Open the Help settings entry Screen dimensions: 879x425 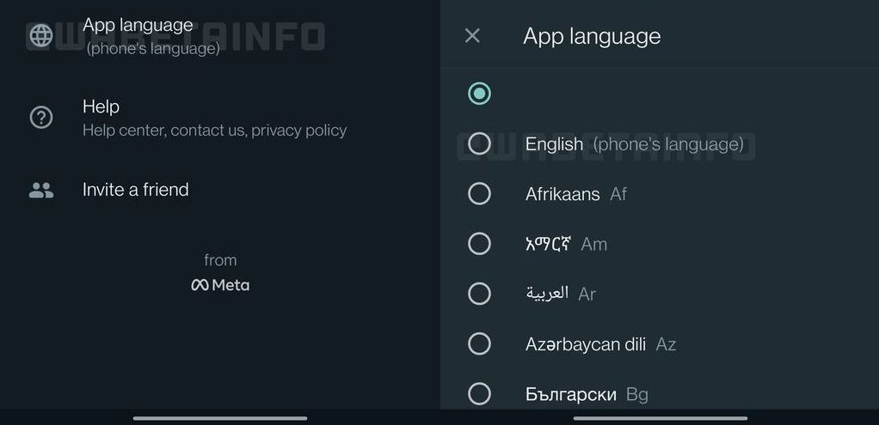[x=101, y=107]
